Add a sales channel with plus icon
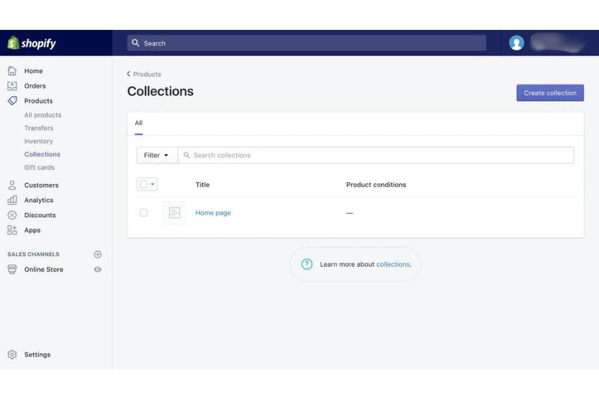 tap(98, 255)
